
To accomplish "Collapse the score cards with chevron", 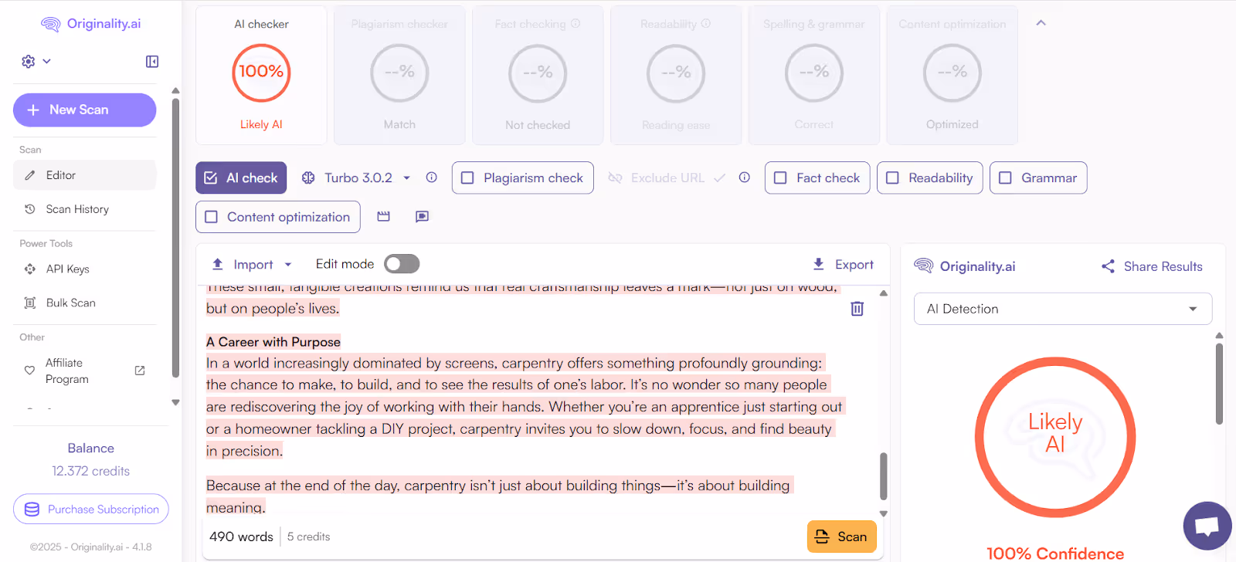I will (x=1041, y=23).
